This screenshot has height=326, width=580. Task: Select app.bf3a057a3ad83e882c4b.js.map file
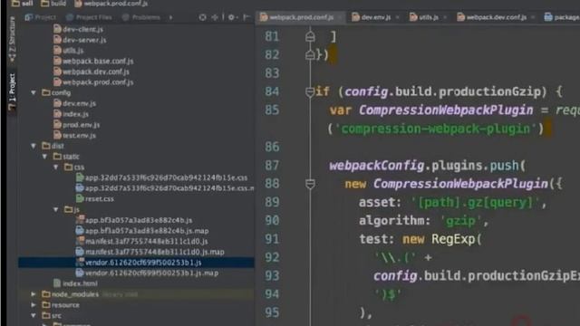(147, 231)
